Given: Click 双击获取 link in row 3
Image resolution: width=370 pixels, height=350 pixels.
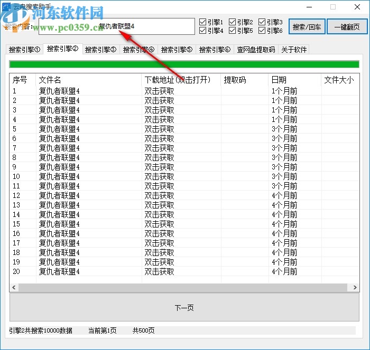Looking at the screenshot, I should pyautogui.click(x=159, y=110).
